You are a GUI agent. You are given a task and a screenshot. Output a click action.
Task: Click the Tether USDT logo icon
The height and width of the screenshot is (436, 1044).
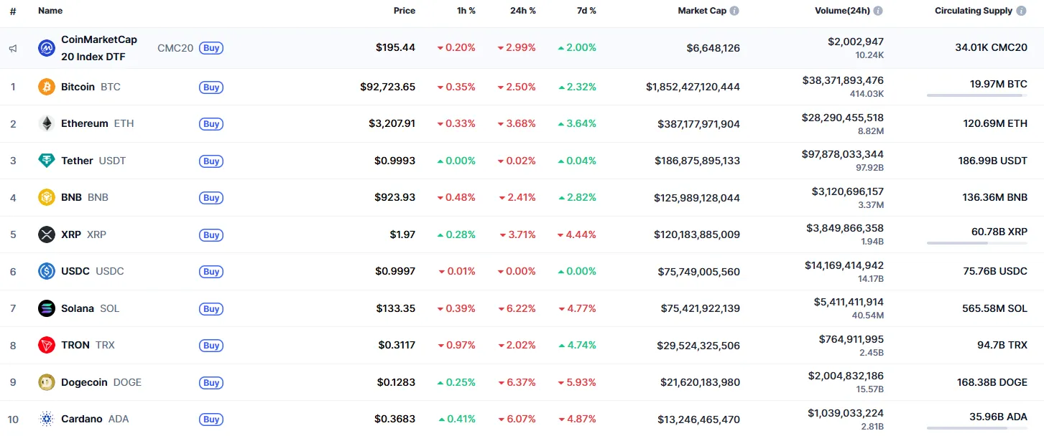coord(46,161)
